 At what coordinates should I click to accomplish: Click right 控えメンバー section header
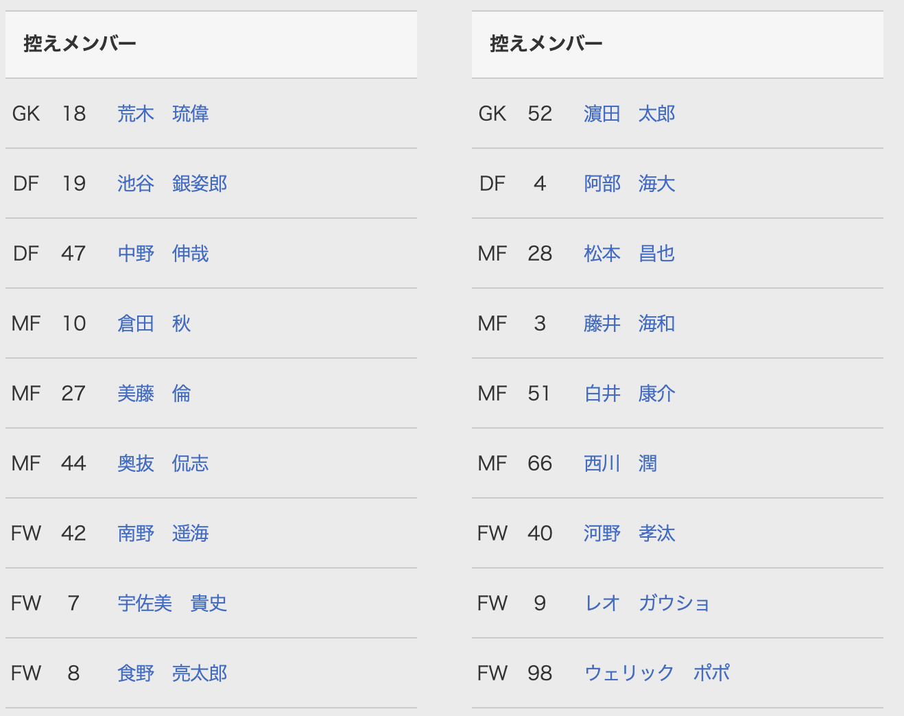tap(547, 44)
